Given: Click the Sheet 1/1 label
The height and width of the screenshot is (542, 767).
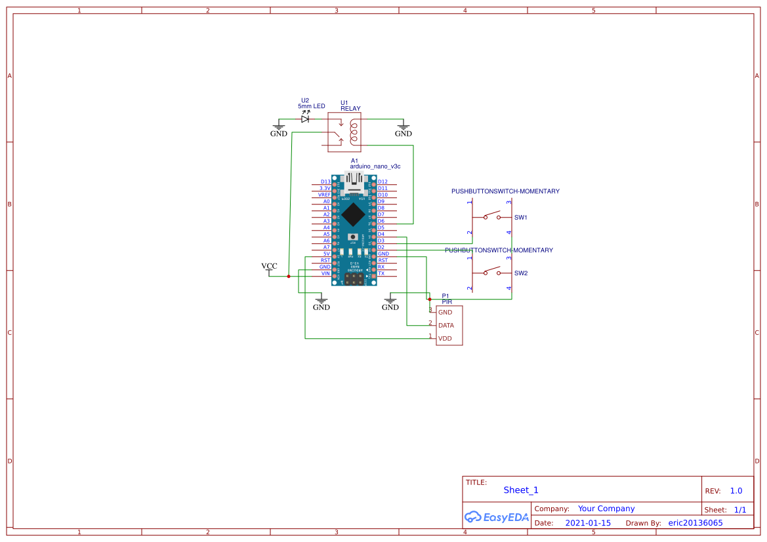Looking at the screenshot, I should point(740,509).
